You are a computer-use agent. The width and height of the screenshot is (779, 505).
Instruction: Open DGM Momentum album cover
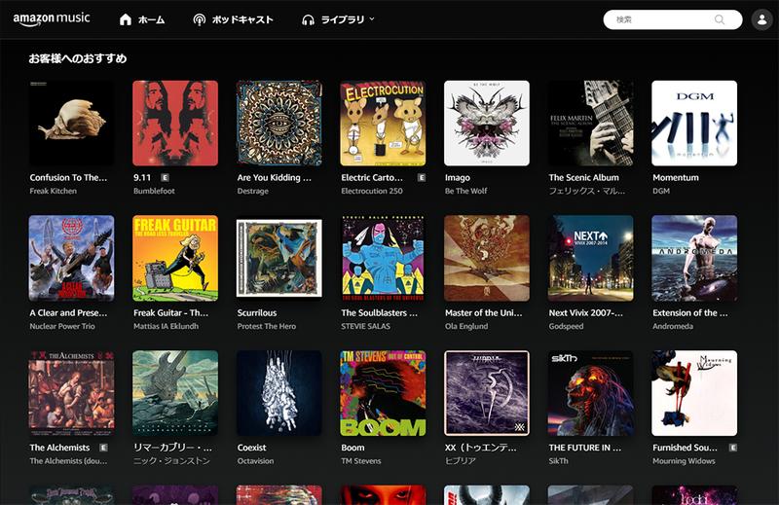(x=694, y=124)
